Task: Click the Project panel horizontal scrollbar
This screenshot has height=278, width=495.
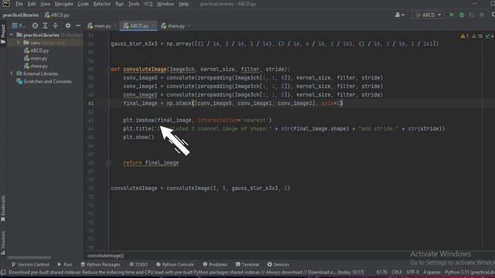Action: pos(29,257)
